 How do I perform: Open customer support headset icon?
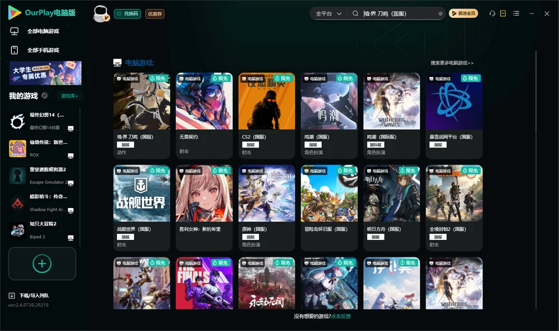(x=492, y=13)
